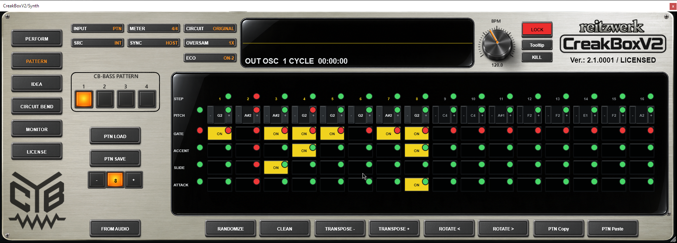
Task: Click TRANSPOSE + button
Action: click(394, 229)
